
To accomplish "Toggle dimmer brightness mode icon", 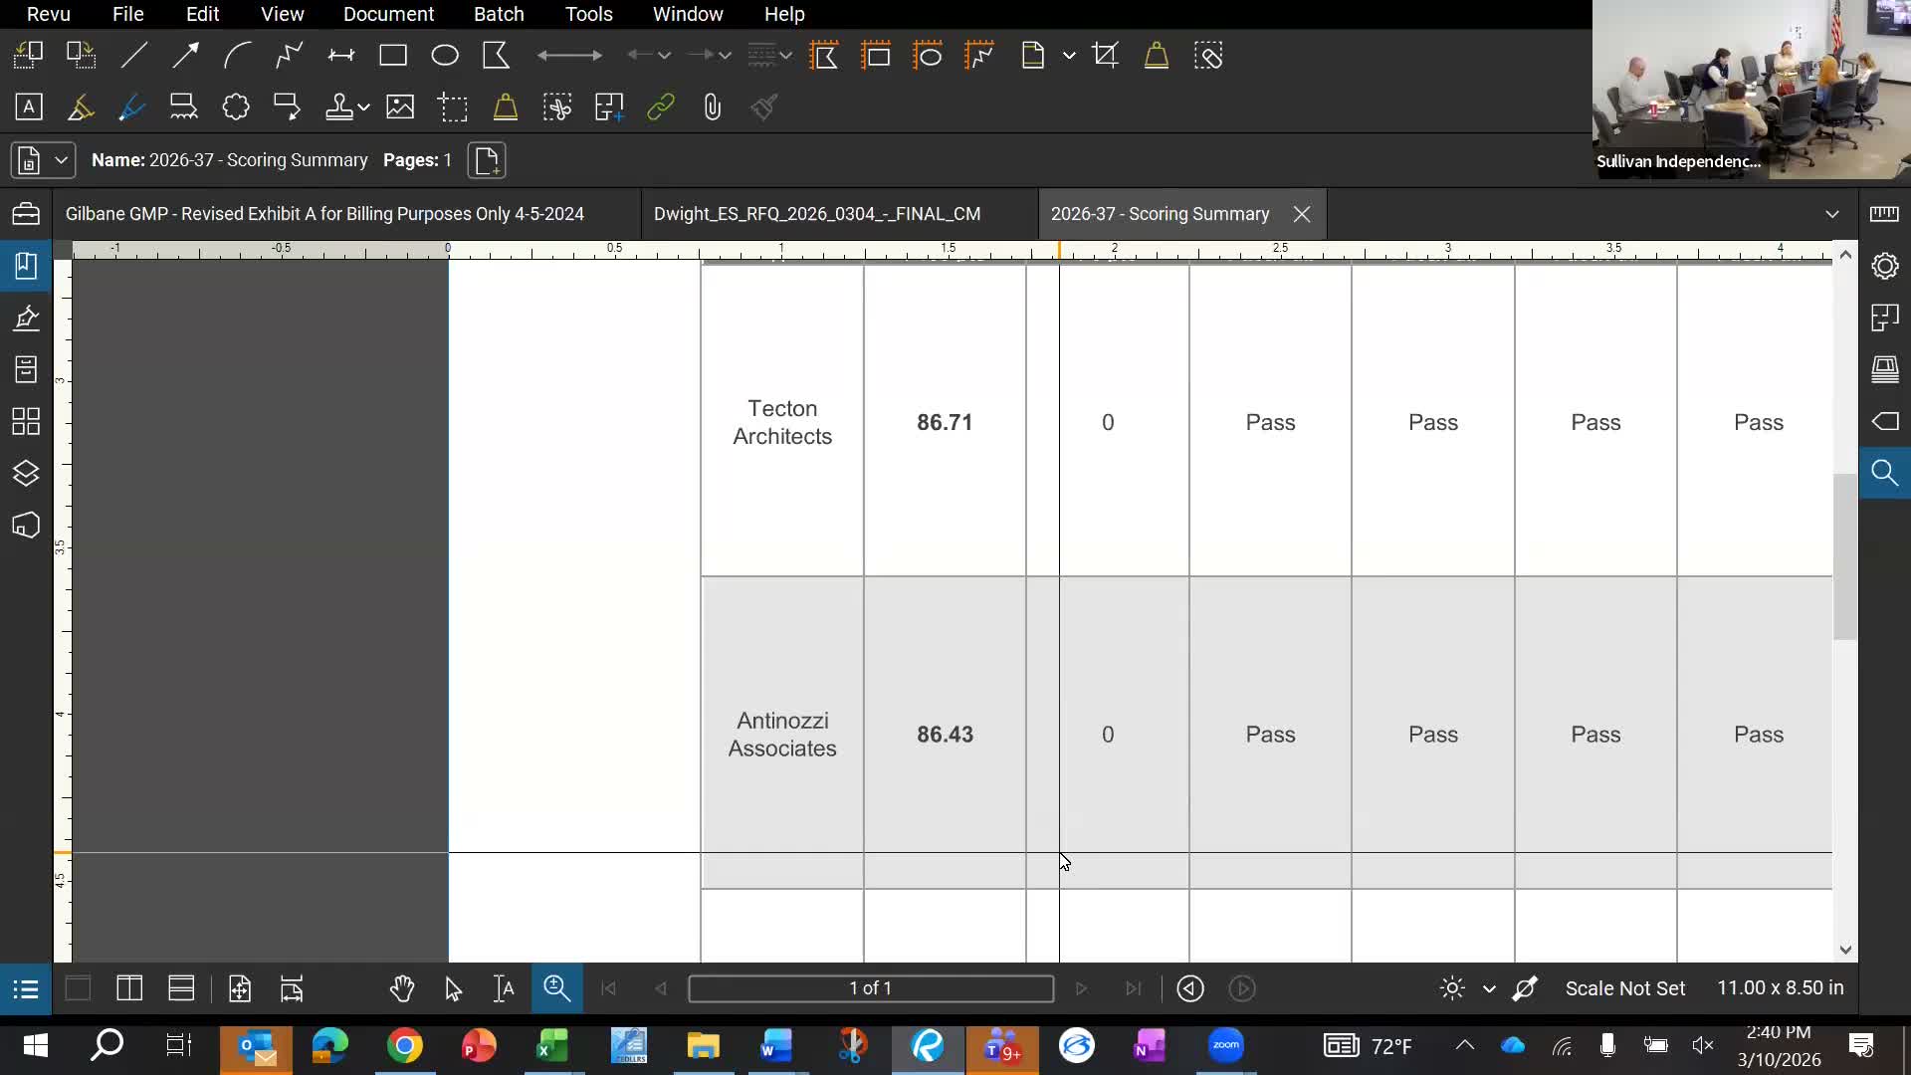I will [1452, 988].
